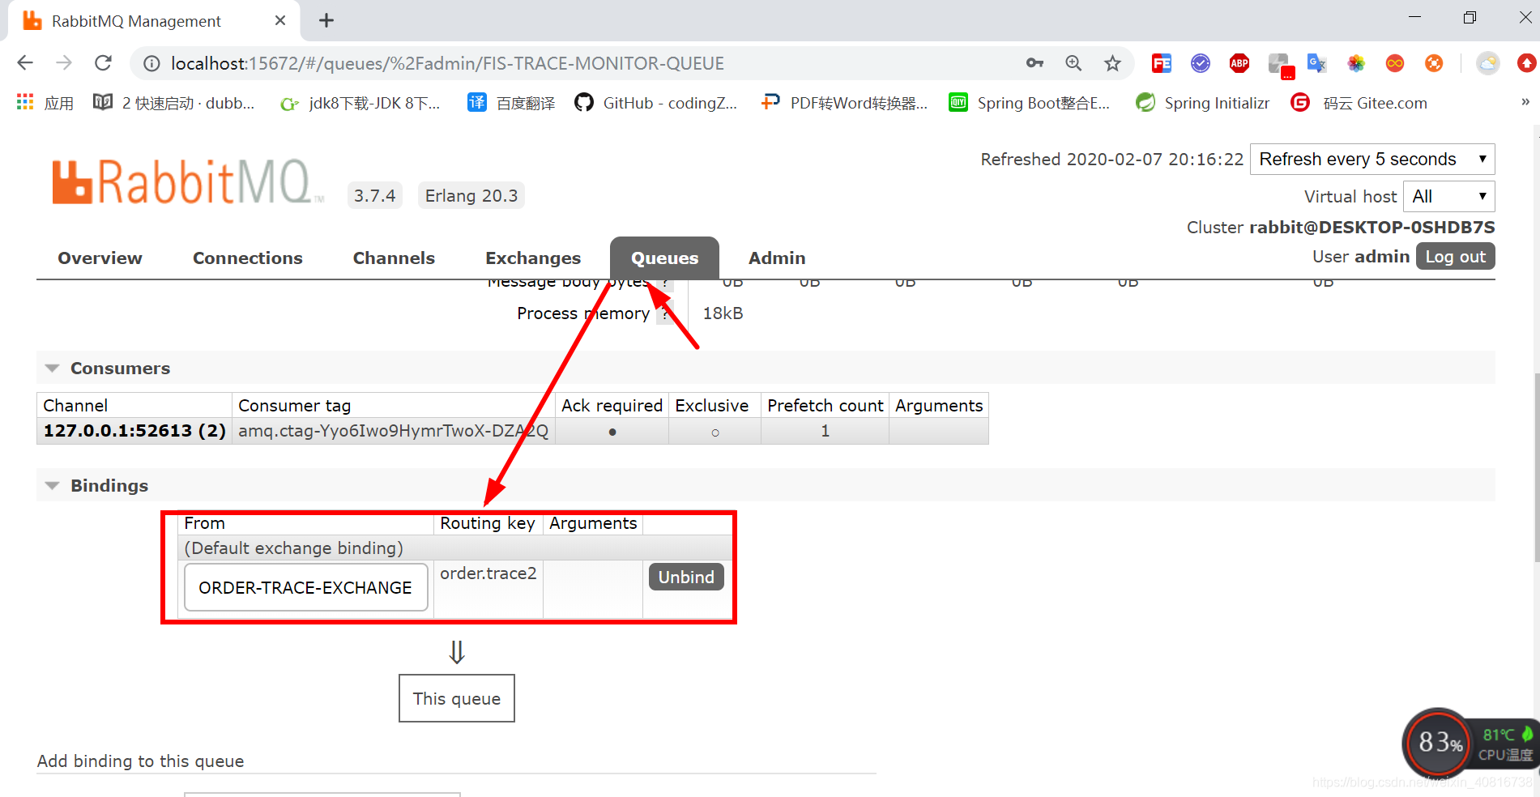The image size is (1540, 797).
Task: Show more bookmarks with the double chevron
Action: tap(1525, 102)
